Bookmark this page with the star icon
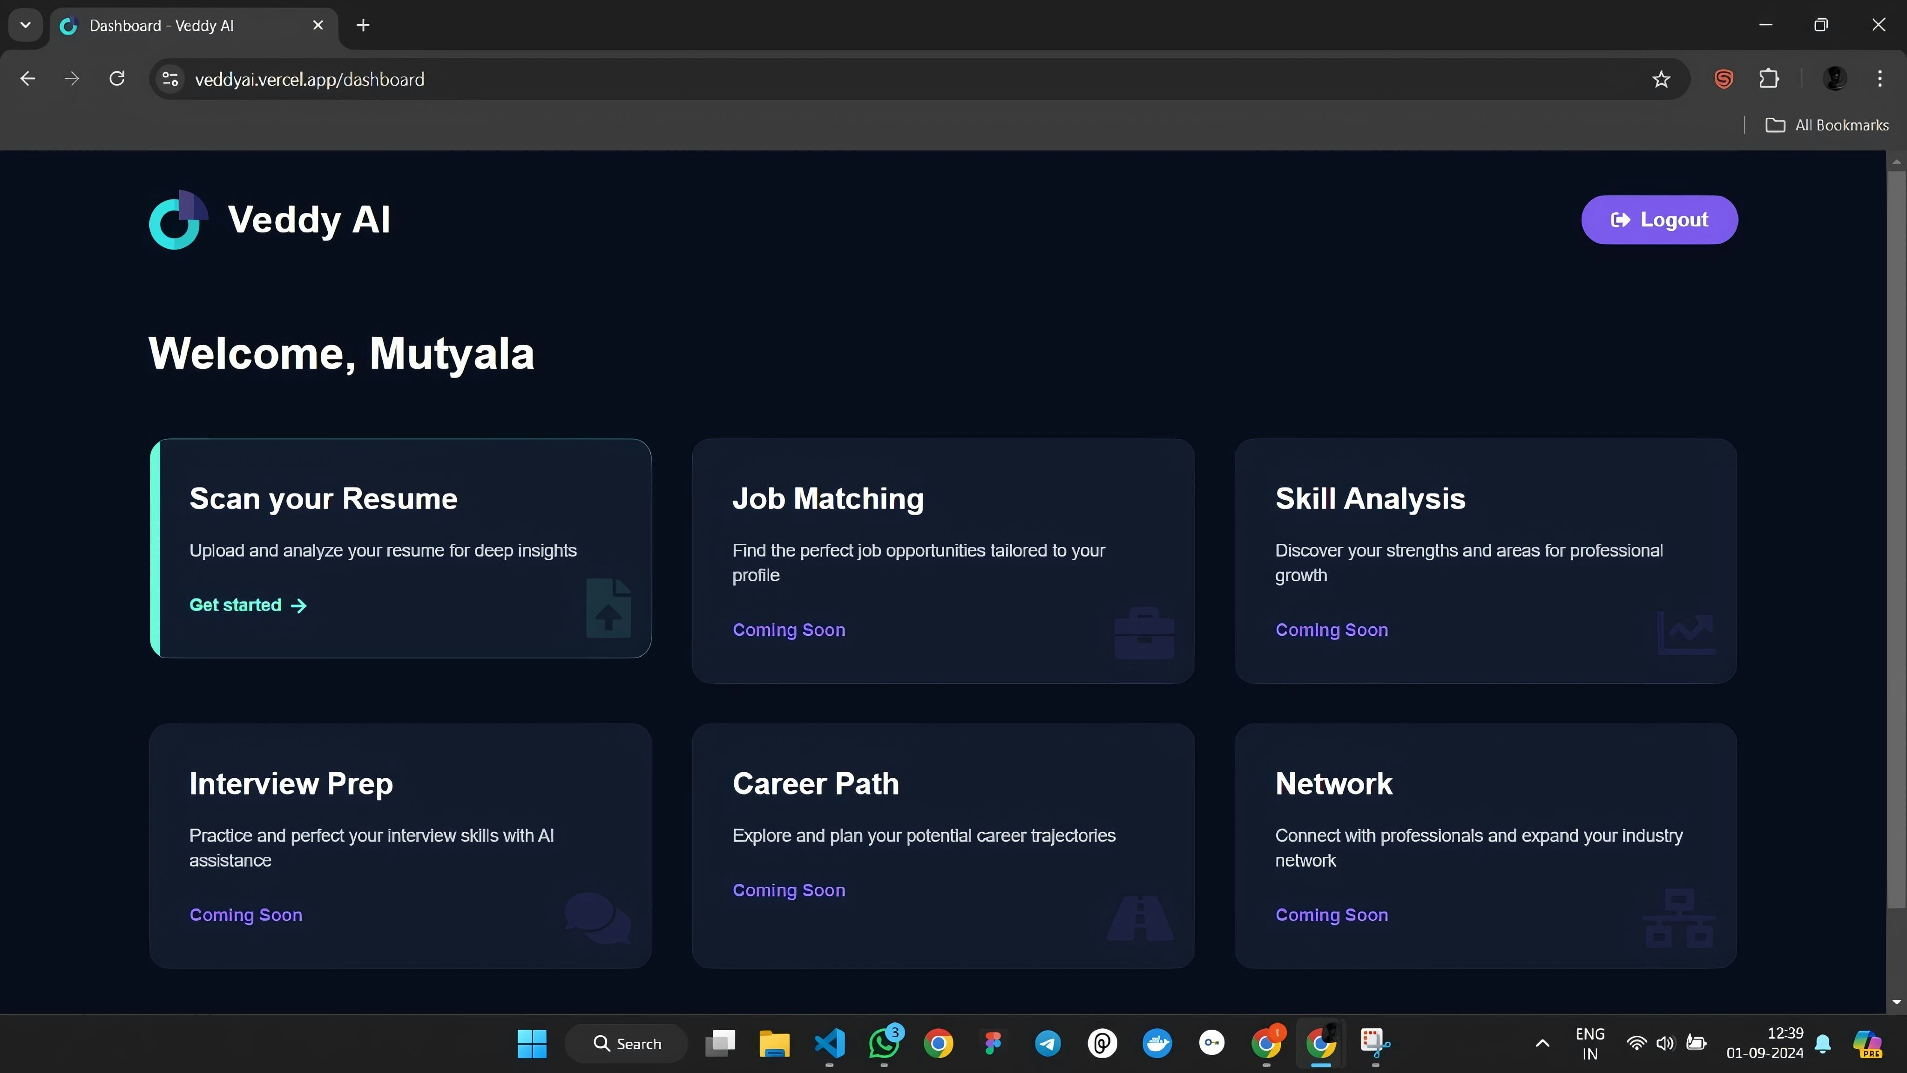Screen dimensions: 1907x1073 [x=1661, y=79]
